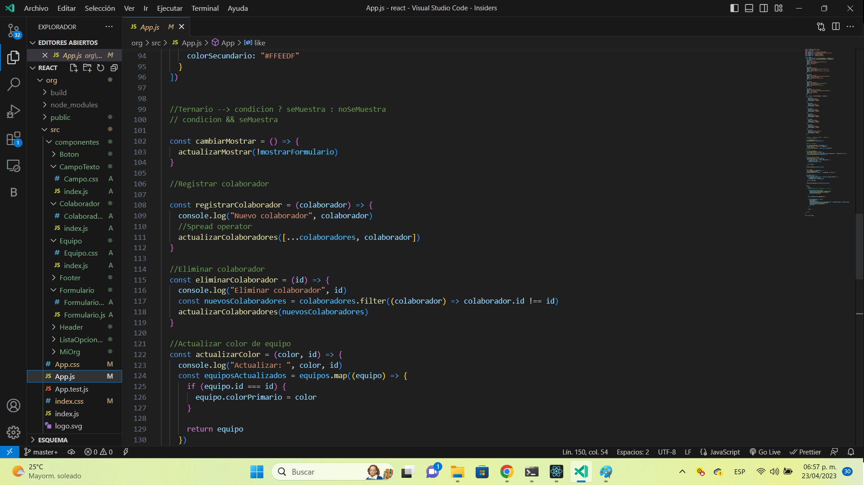Open feedback icon in status bar
The image size is (864, 485).
[834, 452]
